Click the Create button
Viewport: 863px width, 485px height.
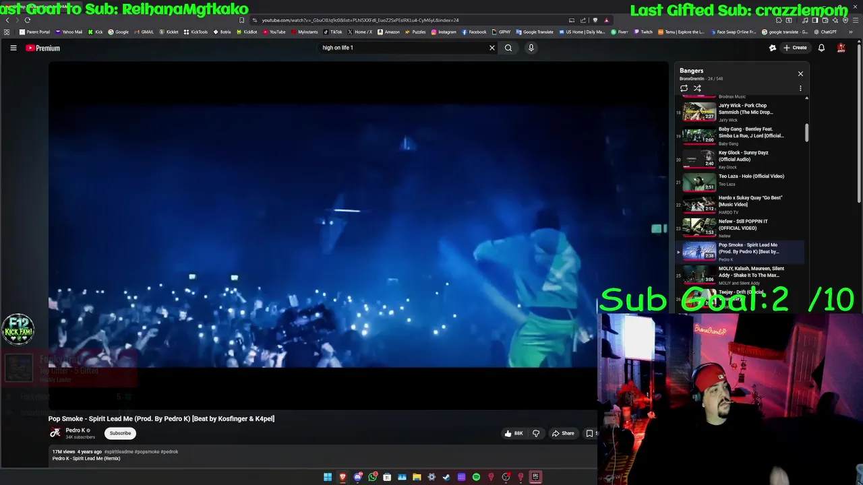point(796,48)
